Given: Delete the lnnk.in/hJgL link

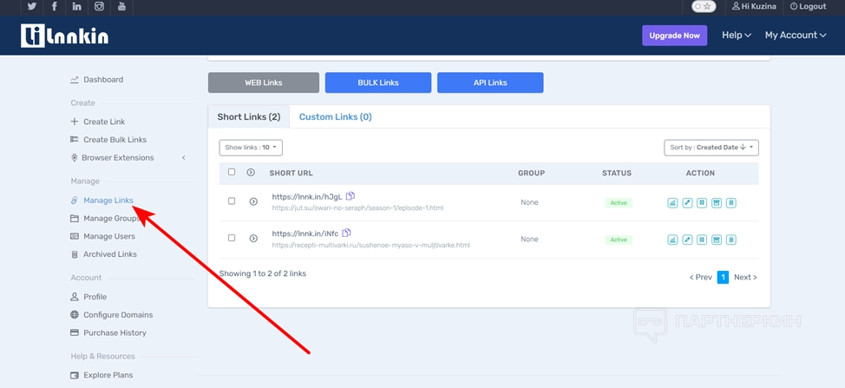Looking at the screenshot, I should click(x=731, y=202).
